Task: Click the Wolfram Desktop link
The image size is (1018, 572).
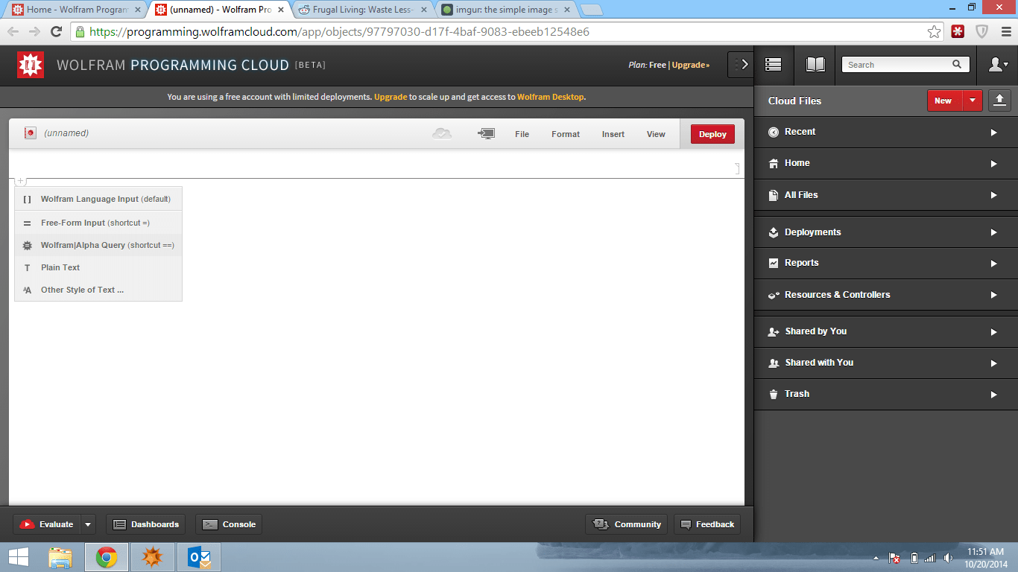Action: 551,97
